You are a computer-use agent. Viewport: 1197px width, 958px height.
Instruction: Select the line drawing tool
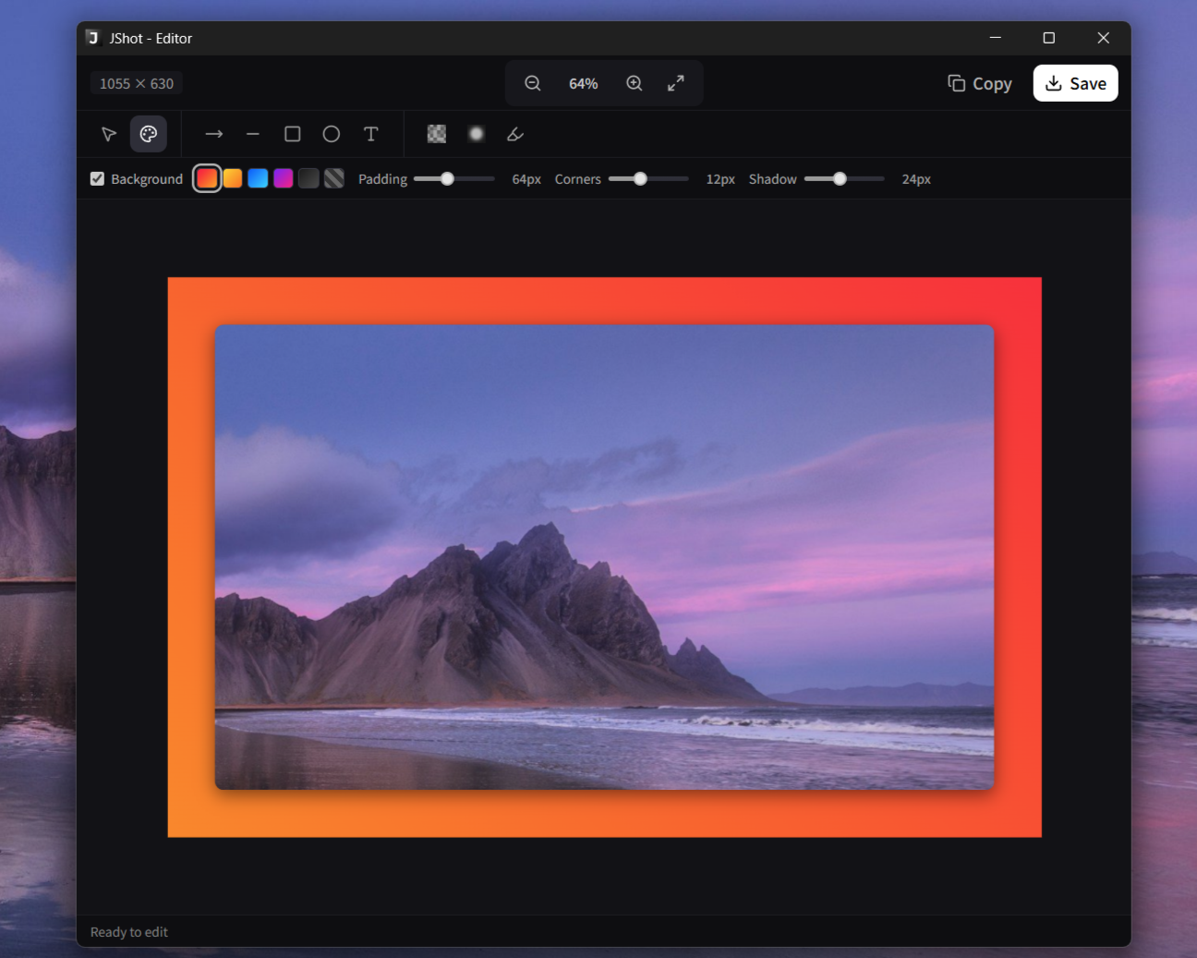tap(253, 134)
